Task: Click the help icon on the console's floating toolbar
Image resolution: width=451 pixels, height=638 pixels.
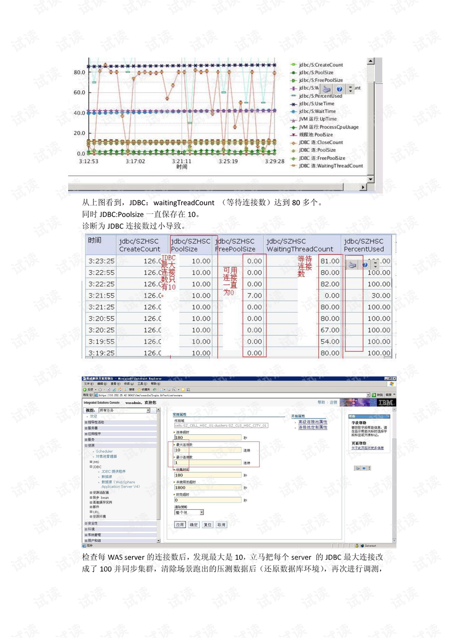Action: click(364, 468)
